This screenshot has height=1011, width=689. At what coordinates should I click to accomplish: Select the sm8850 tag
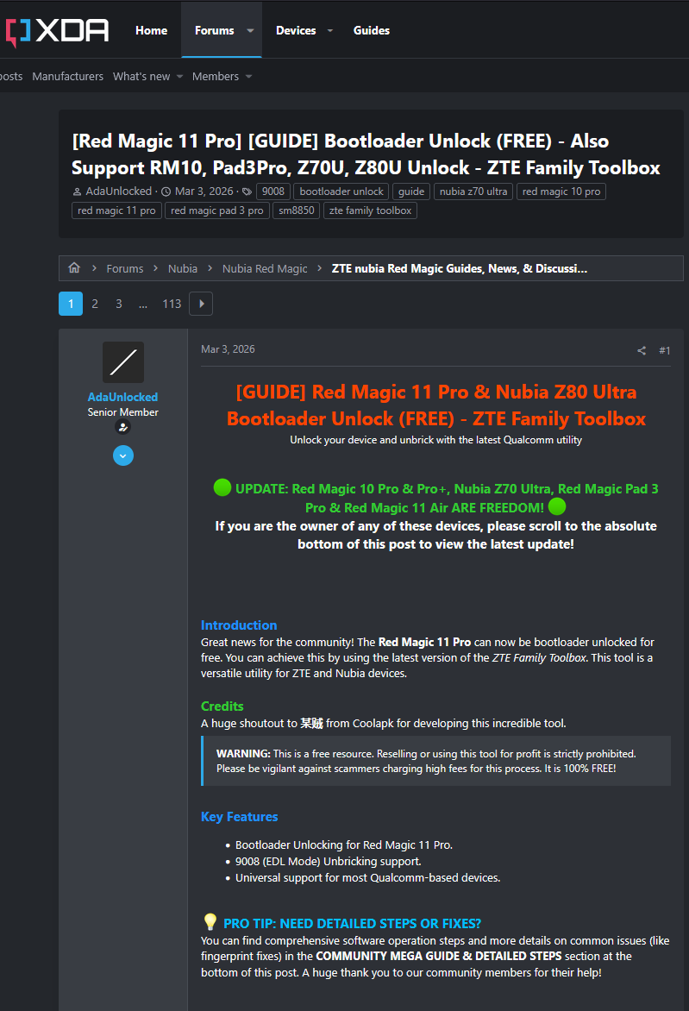point(297,210)
